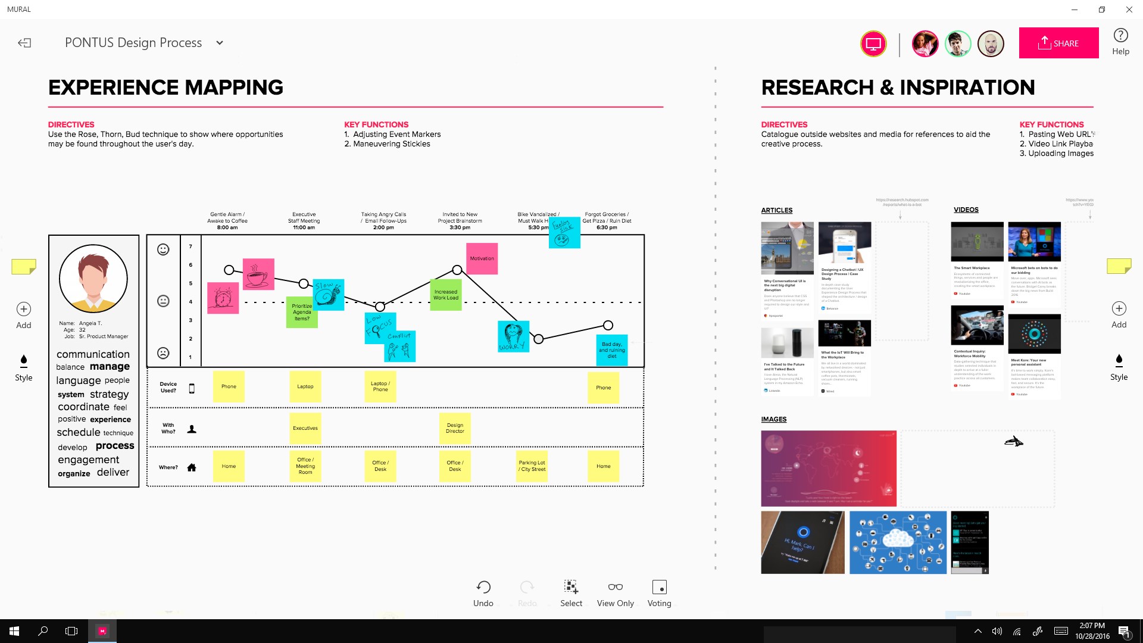Open Windows Task View in taskbar

71,631
